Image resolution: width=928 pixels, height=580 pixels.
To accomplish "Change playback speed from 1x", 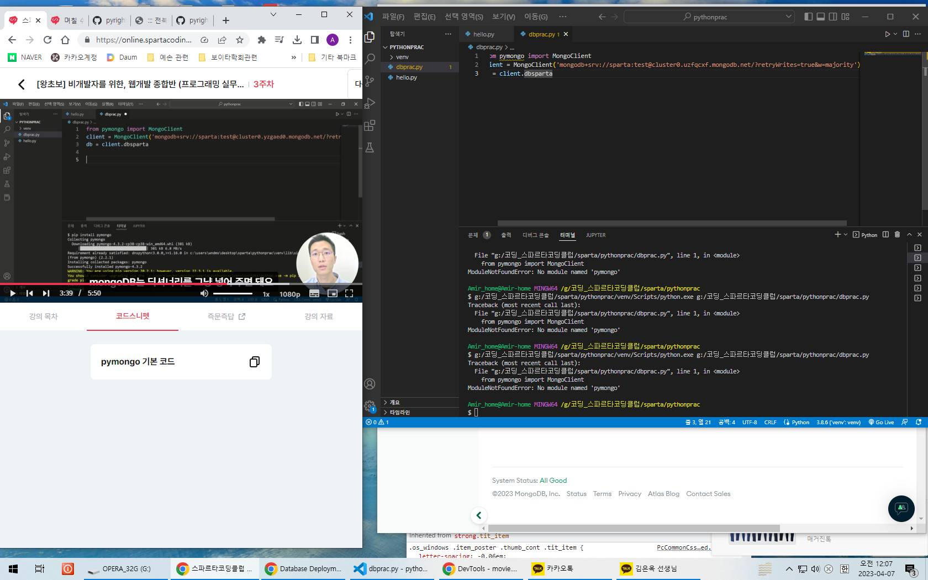I will [266, 294].
